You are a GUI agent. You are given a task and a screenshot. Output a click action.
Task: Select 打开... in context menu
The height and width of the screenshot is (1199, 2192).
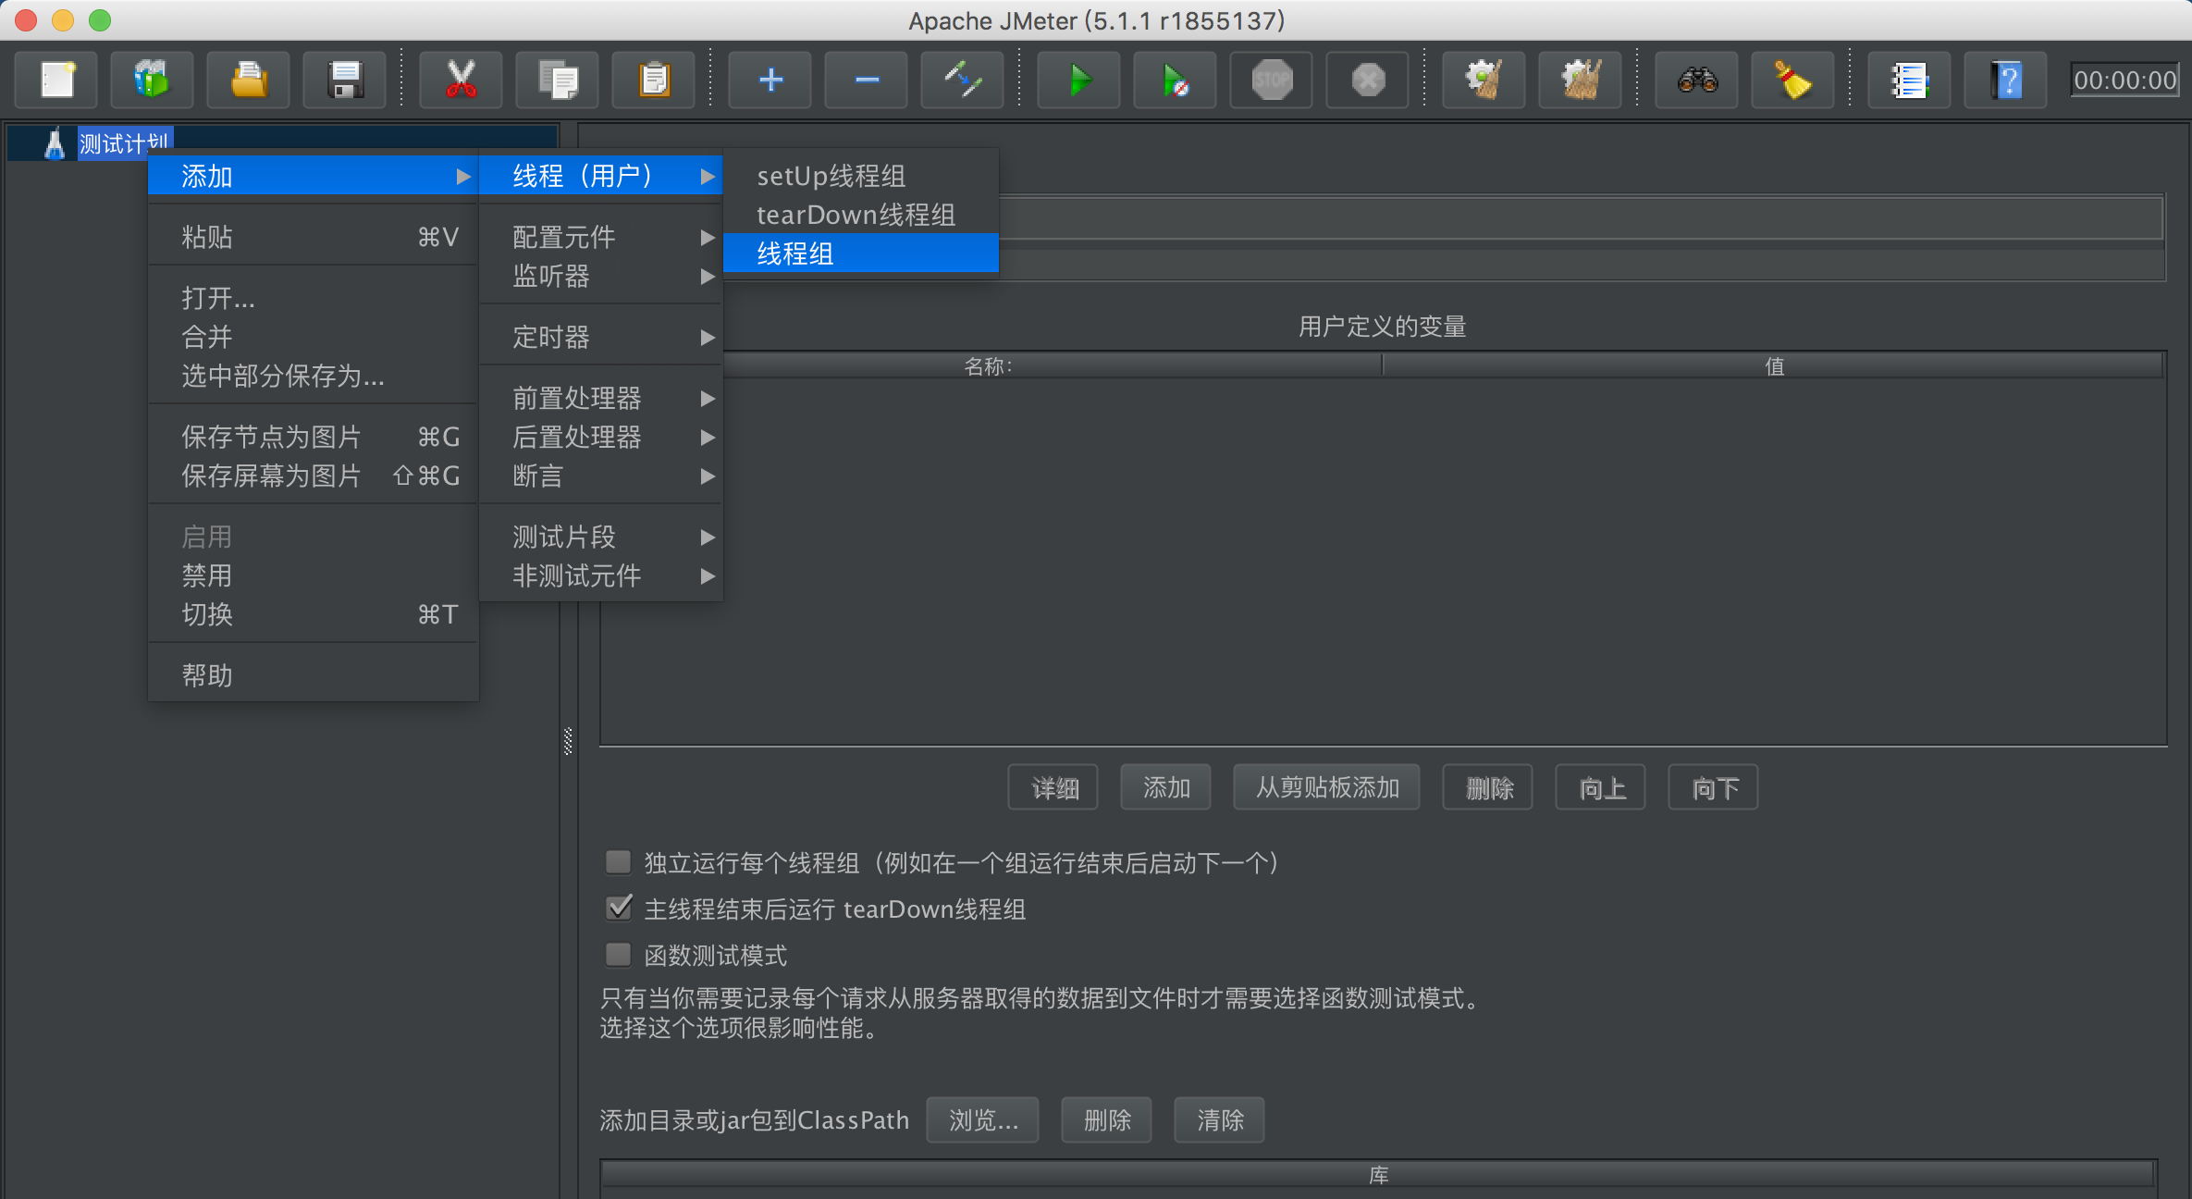pos(314,298)
